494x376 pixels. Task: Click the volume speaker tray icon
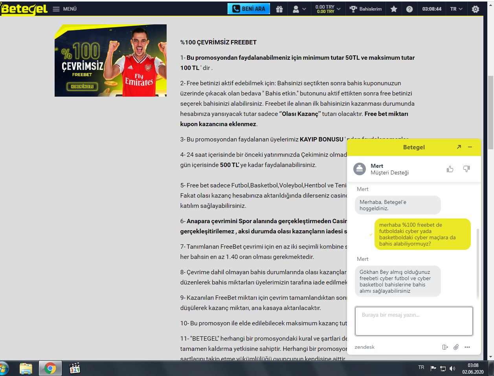[452, 368]
